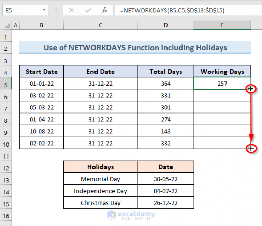This screenshot has height=226, width=262.
Task: Click inside the formula bar text
Action: [172, 10]
